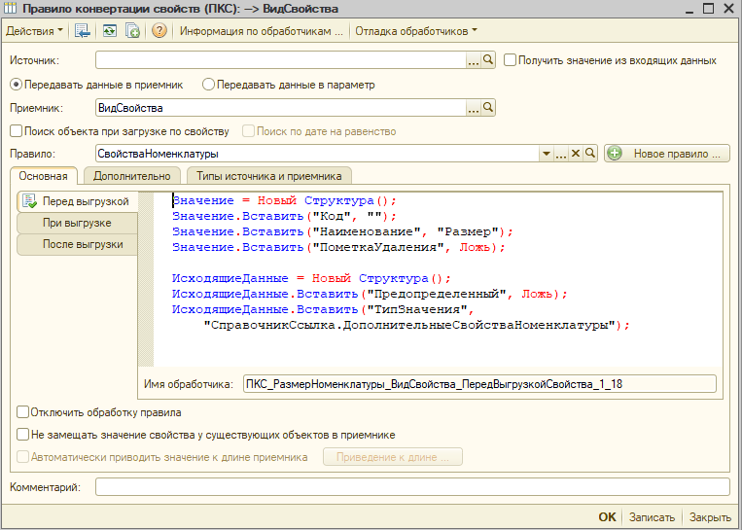Click the Имя обработчика field
This screenshot has height=530, width=742.
click(479, 384)
